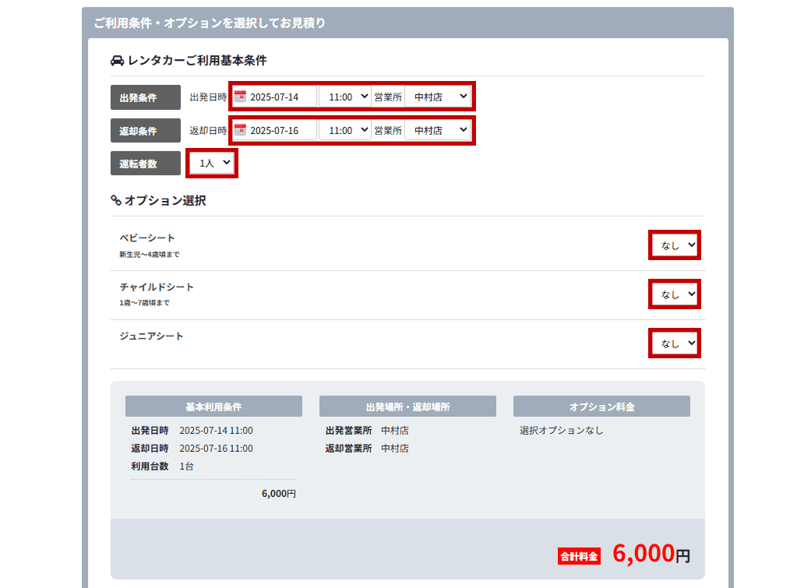Click the return date calendar icon
Viewport: 790px width, 588px height.
(240, 130)
